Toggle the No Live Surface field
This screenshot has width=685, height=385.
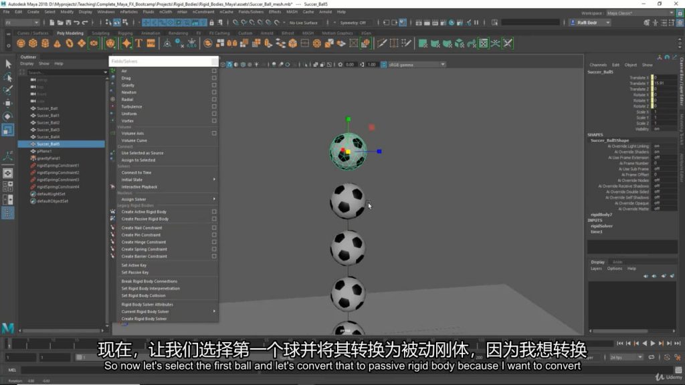point(303,23)
